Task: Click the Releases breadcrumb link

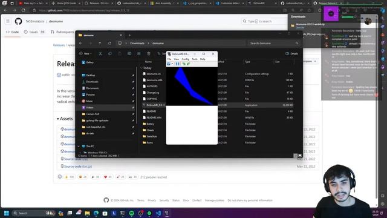Action: click(x=59, y=45)
